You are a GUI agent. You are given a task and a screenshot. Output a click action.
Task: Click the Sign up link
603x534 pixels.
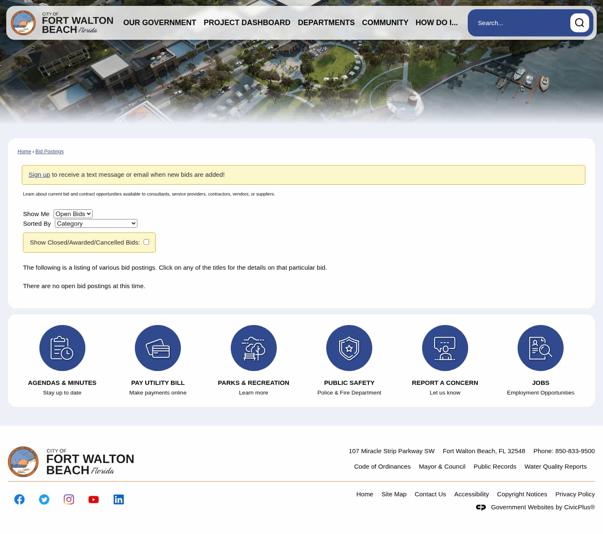[39, 175]
